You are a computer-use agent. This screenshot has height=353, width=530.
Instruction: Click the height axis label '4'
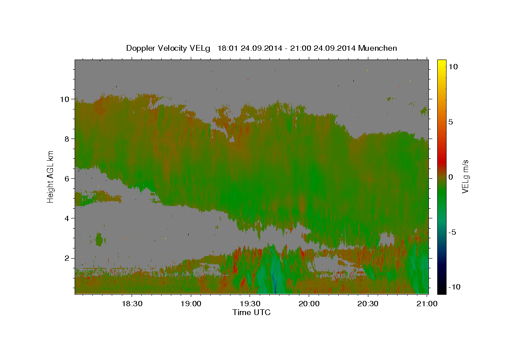point(68,218)
